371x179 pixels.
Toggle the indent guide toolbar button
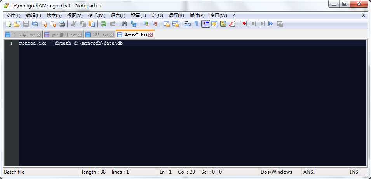[206, 24]
